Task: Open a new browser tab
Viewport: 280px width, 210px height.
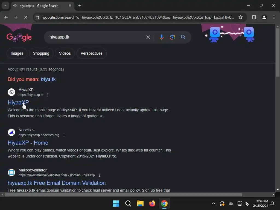Action: 80,5
